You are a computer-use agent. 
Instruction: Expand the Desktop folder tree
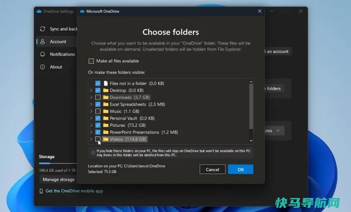pos(91,90)
